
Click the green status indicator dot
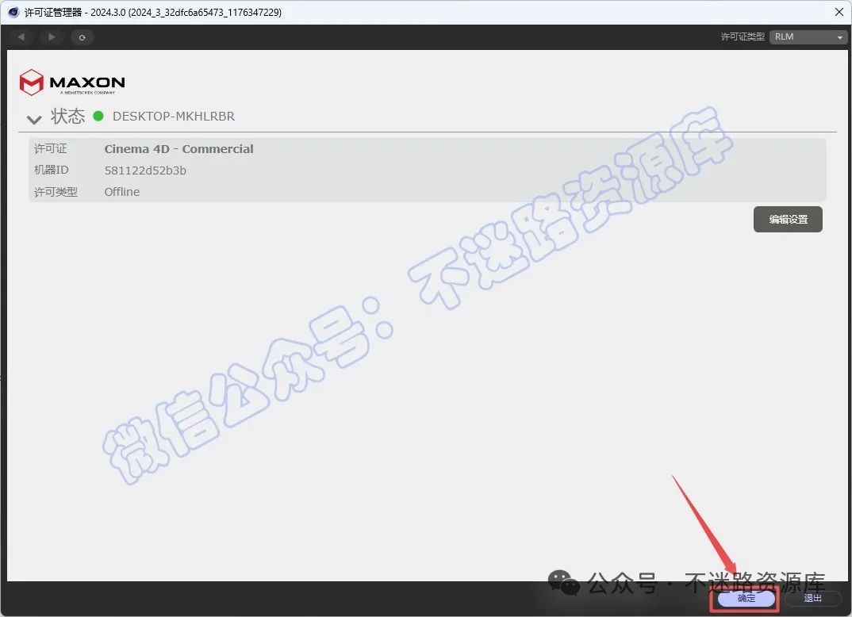(x=98, y=116)
